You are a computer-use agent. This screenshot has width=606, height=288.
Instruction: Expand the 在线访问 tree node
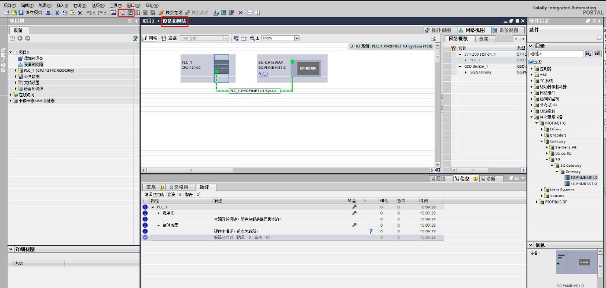[11, 95]
